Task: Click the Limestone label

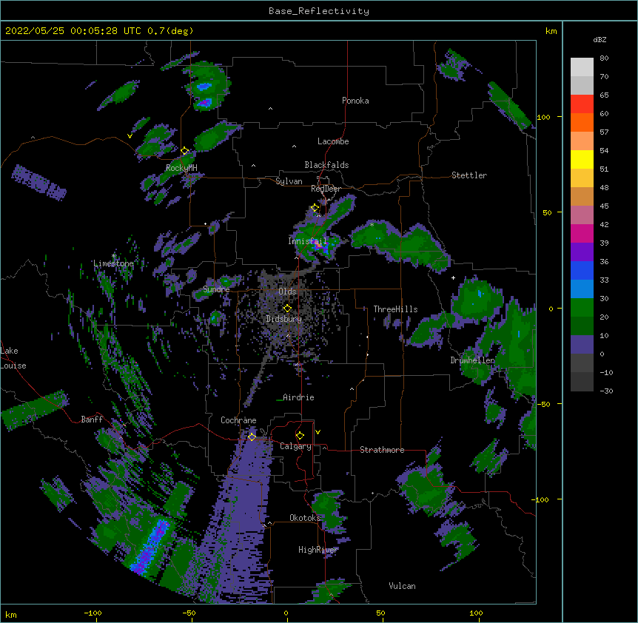Action: (x=113, y=263)
